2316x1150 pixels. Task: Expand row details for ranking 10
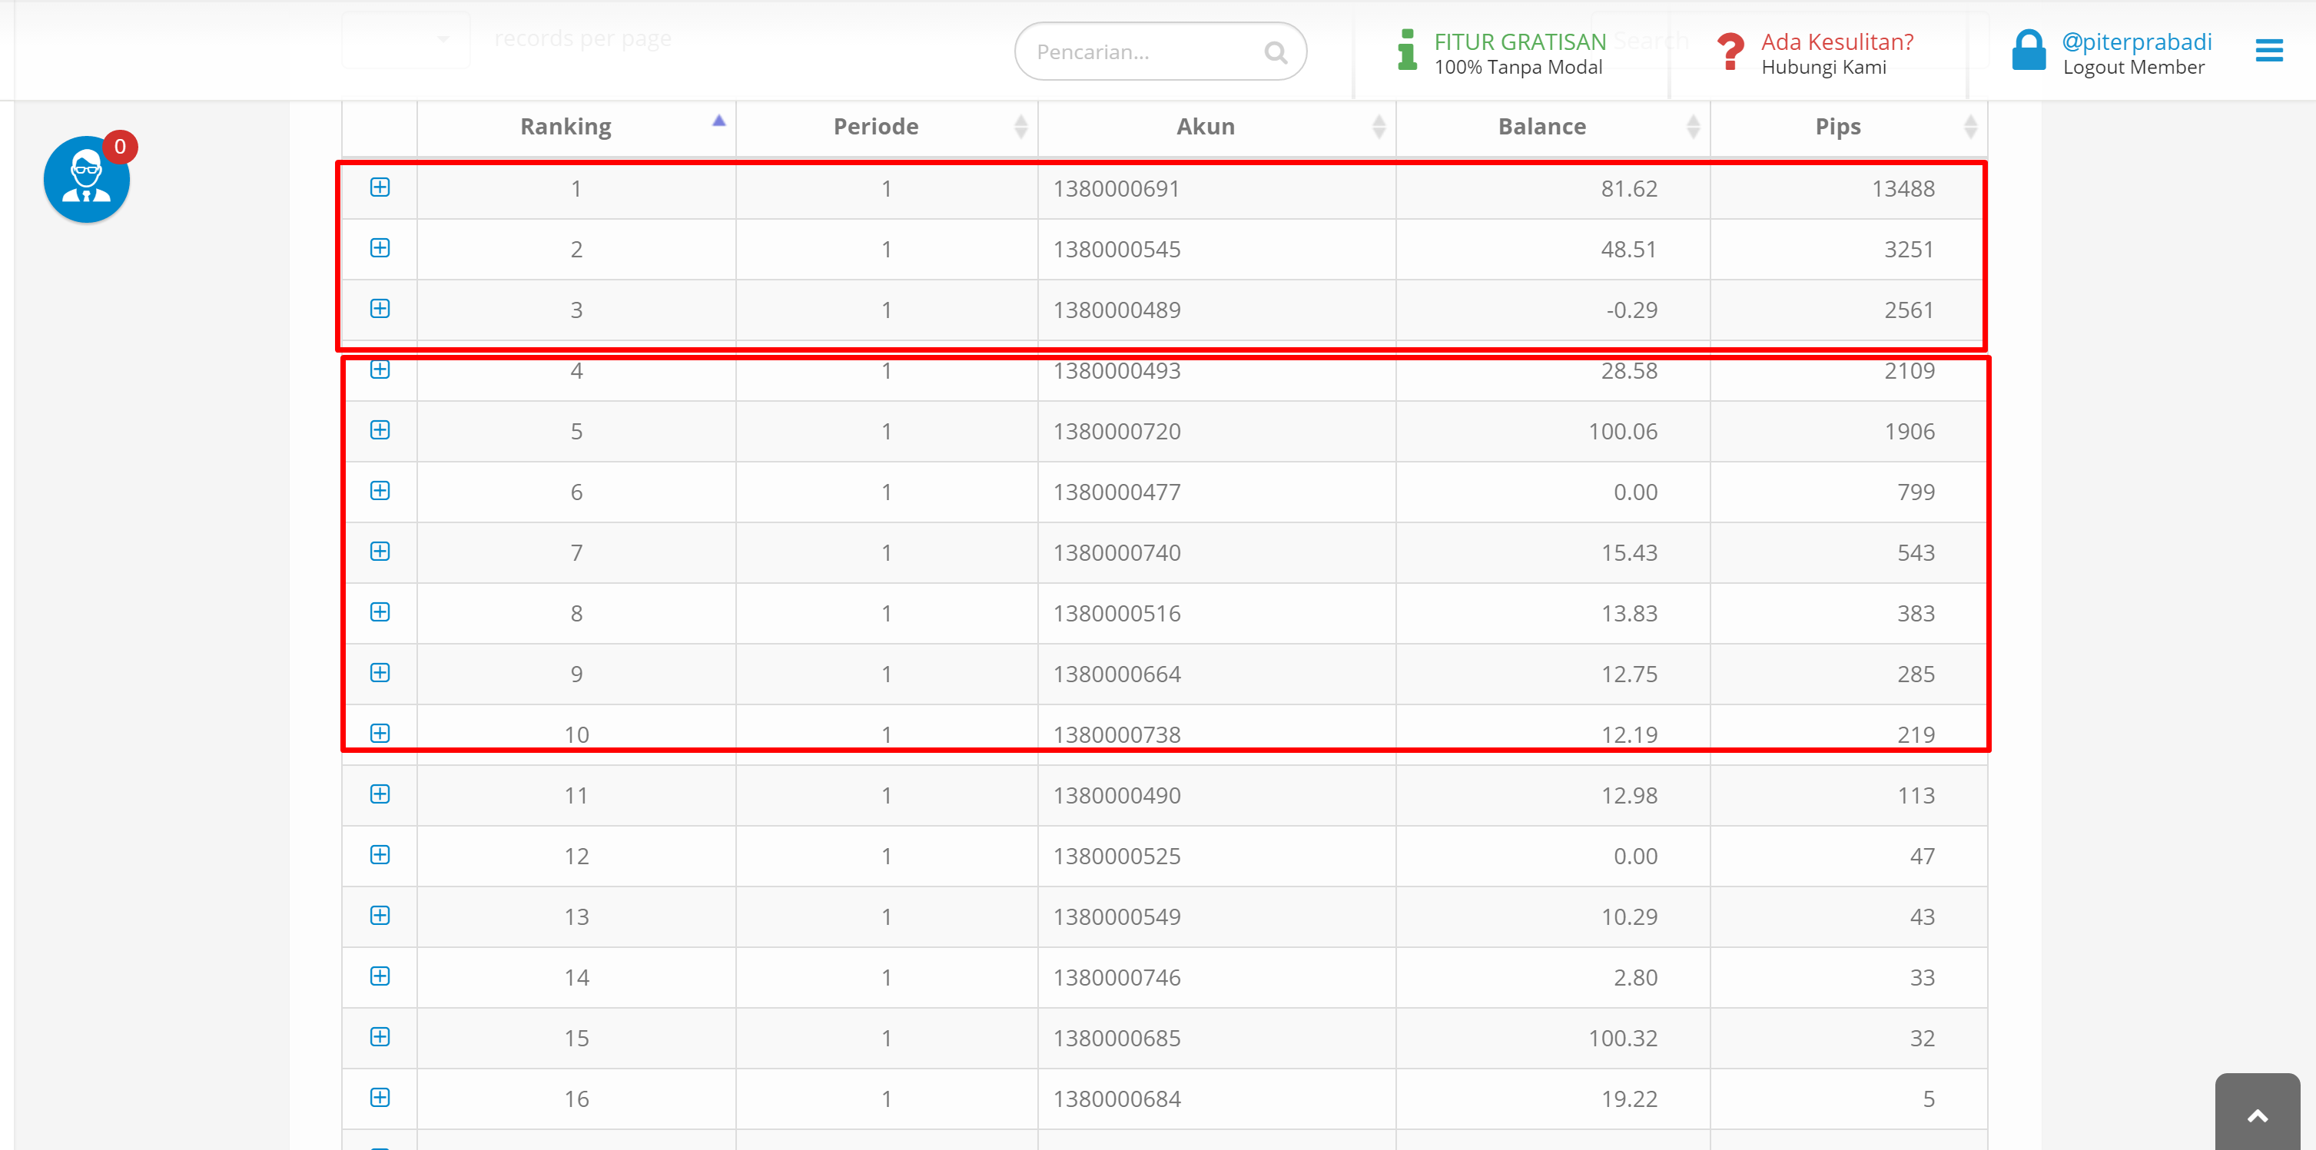[x=380, y=734]
